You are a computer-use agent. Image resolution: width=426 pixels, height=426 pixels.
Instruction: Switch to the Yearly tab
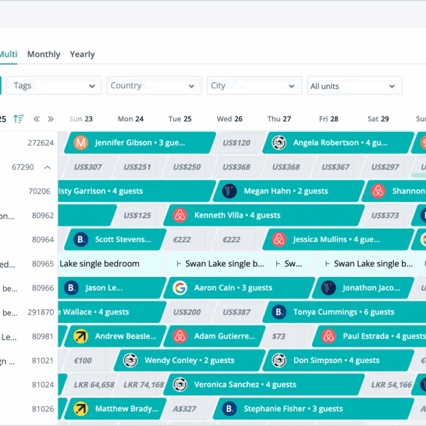[82, 54]
